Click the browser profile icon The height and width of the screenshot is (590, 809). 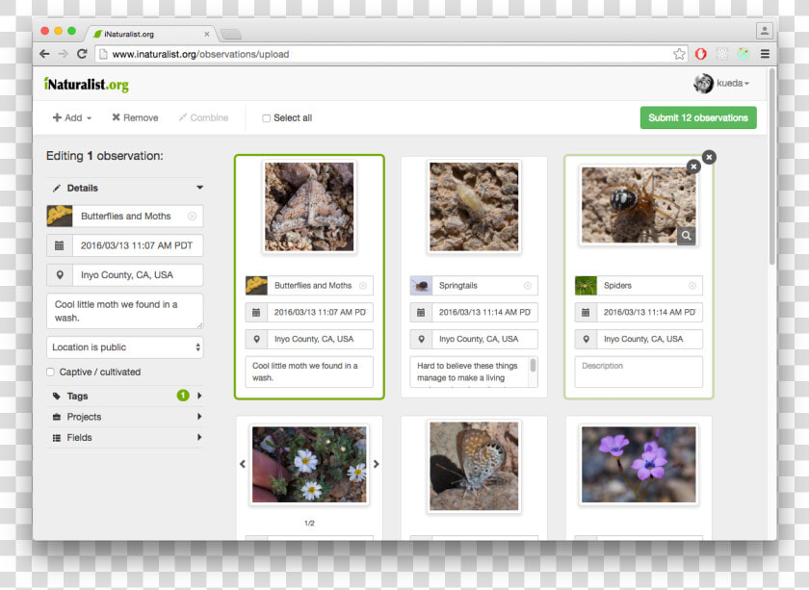764,31
